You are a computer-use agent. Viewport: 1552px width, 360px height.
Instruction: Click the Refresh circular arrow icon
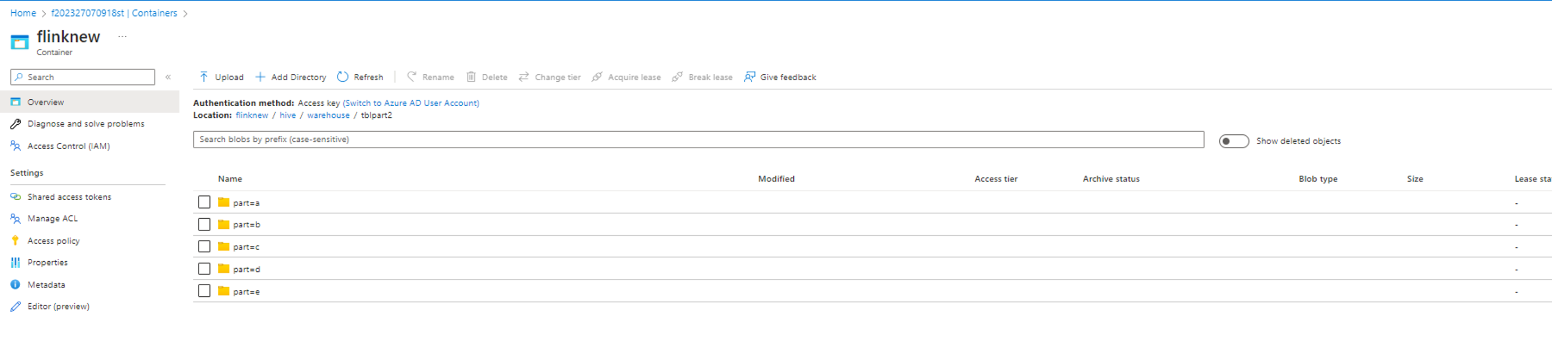343,76
